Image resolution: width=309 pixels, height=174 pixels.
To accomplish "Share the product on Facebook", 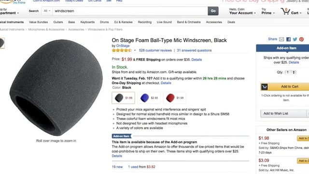I will click(288, 39).
